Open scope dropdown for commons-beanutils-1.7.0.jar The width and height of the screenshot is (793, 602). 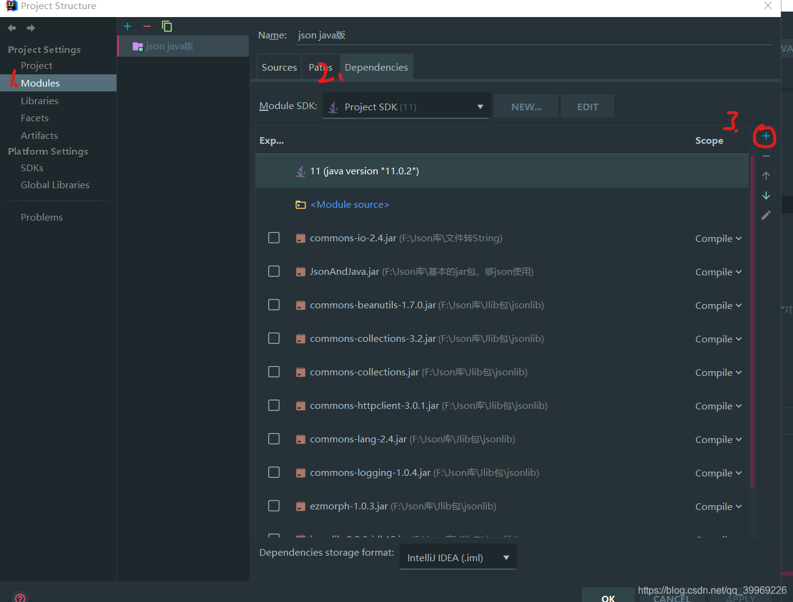(x=719, y=305)
